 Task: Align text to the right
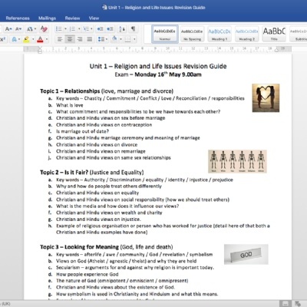pos(80,39)
